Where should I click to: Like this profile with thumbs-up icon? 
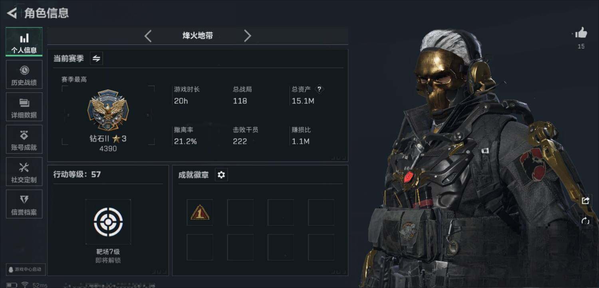581,33
